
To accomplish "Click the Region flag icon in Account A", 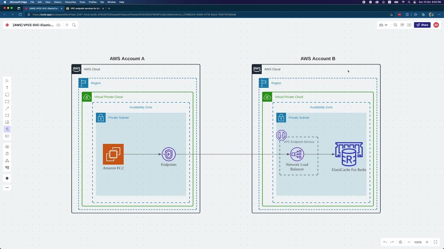I will [84, 83].
